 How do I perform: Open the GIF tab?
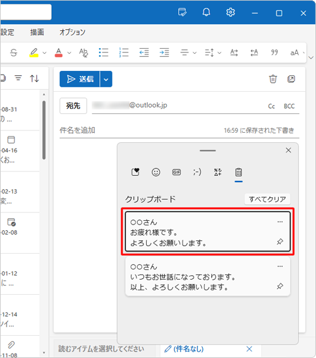coord(176,172)
